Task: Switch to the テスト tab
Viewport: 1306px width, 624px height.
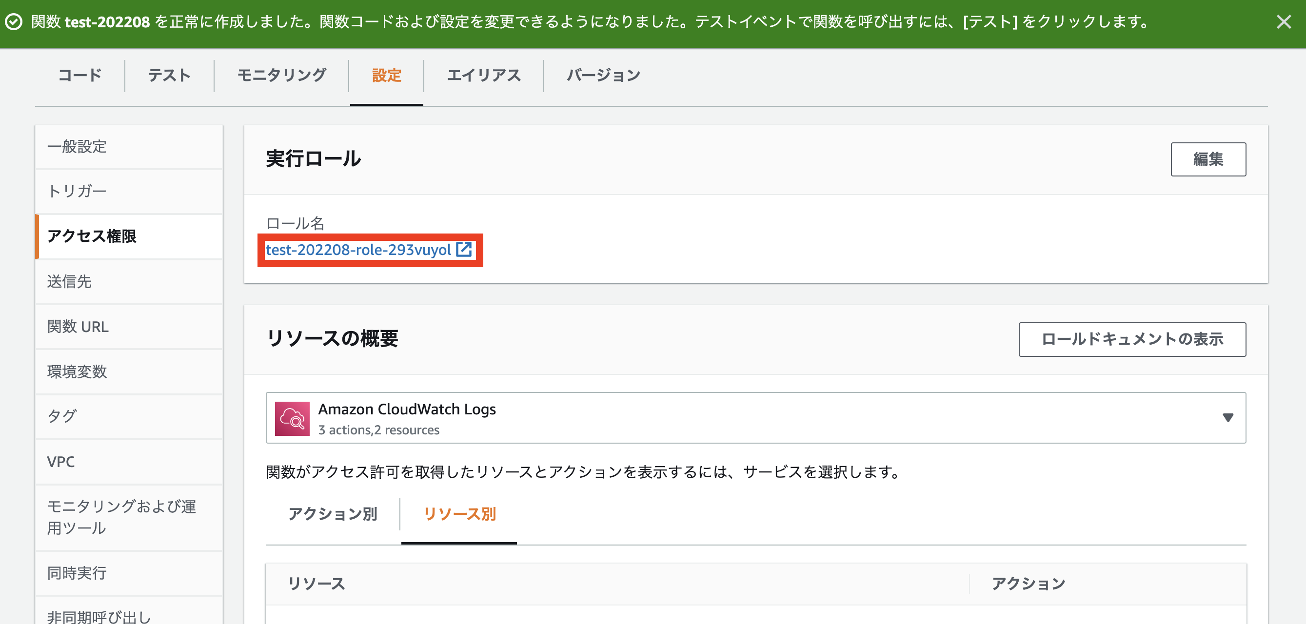Action: click(x=169, y=76)
